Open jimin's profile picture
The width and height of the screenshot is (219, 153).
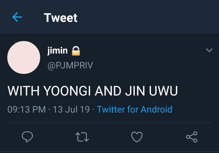[x=24, y=57]
